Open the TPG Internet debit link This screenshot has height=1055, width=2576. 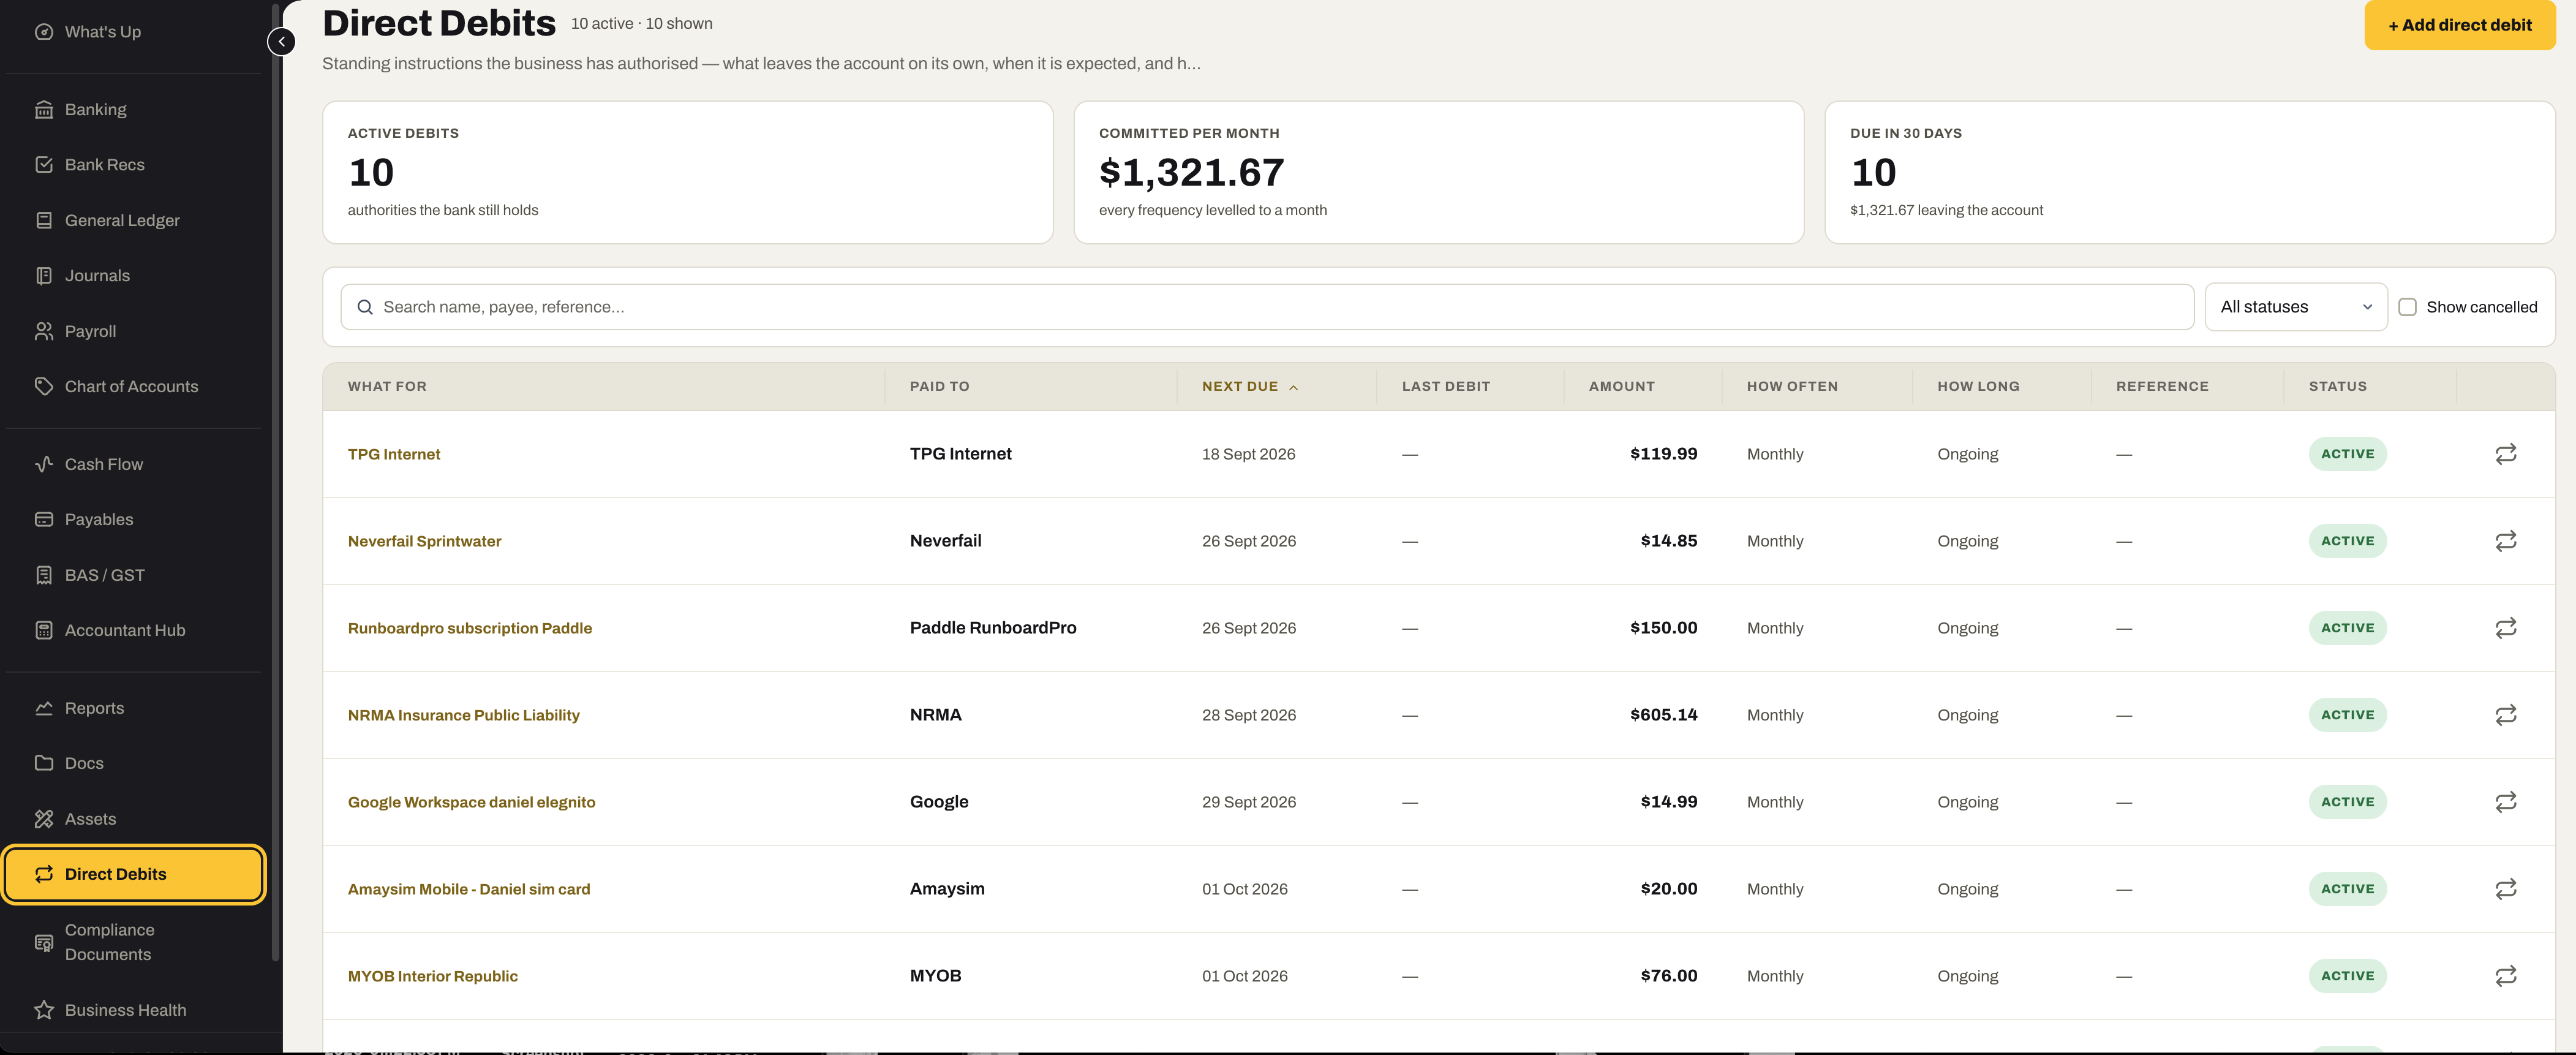[393, 454]
